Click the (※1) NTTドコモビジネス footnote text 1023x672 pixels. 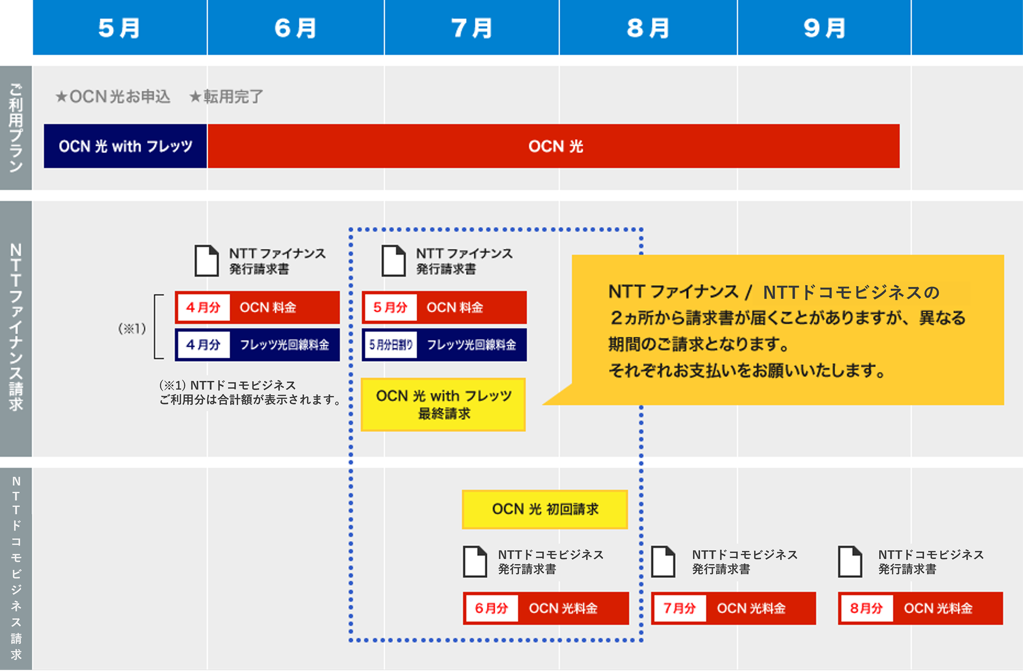(x=250, y=392)
